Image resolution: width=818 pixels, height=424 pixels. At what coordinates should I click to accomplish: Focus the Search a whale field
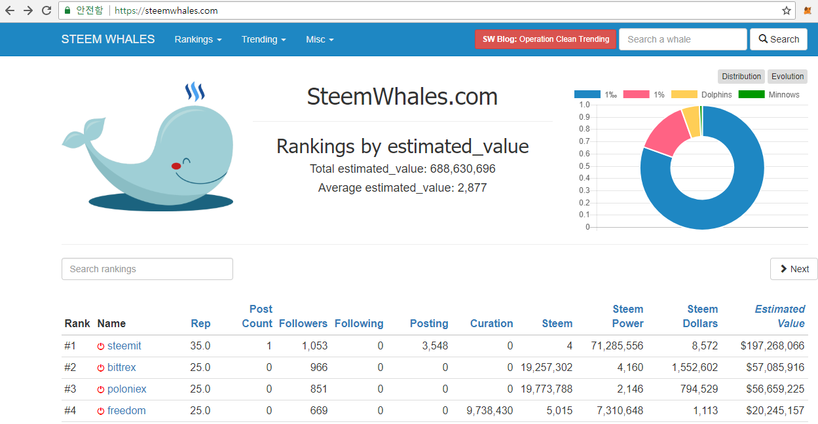pyautogui.click(x=682, y=39)
